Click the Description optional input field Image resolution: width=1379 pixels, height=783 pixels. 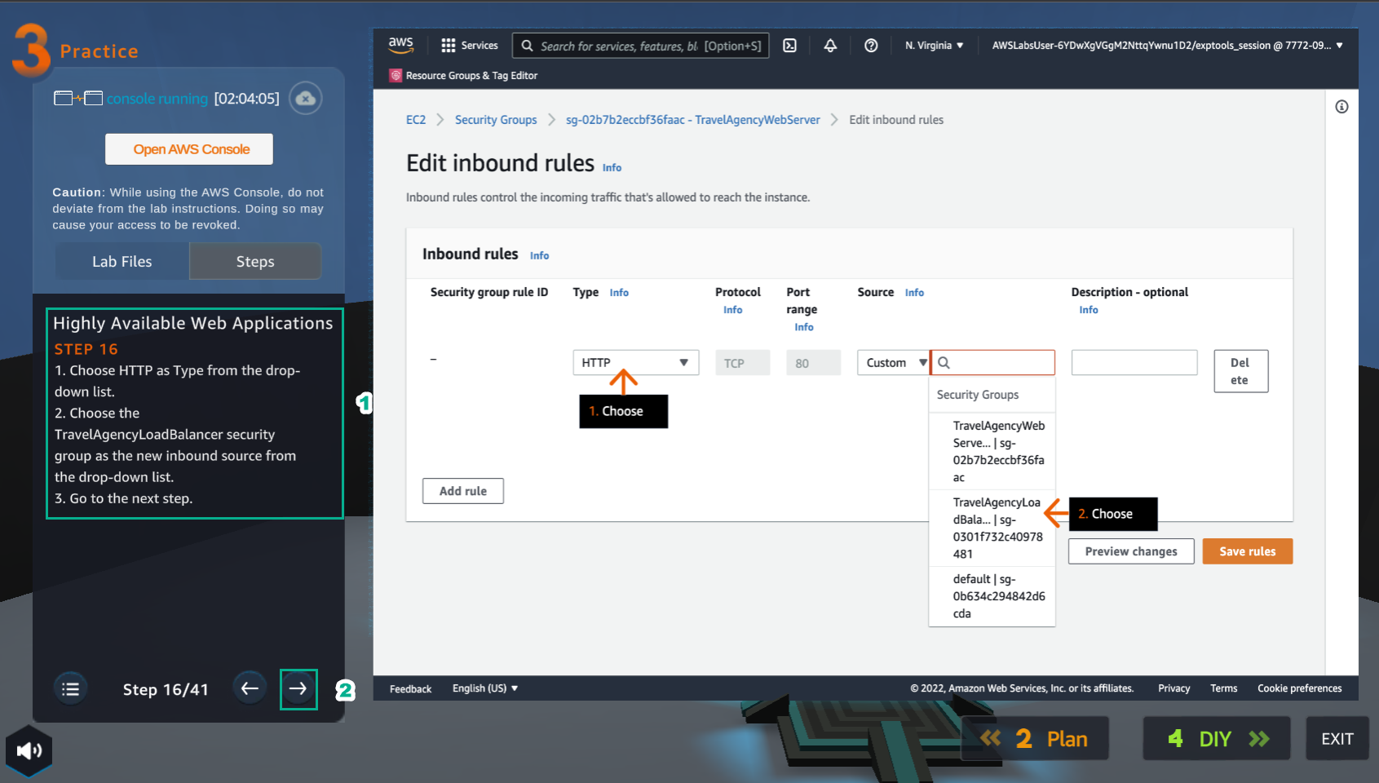pyautogui.click(x=1134, y=363)
